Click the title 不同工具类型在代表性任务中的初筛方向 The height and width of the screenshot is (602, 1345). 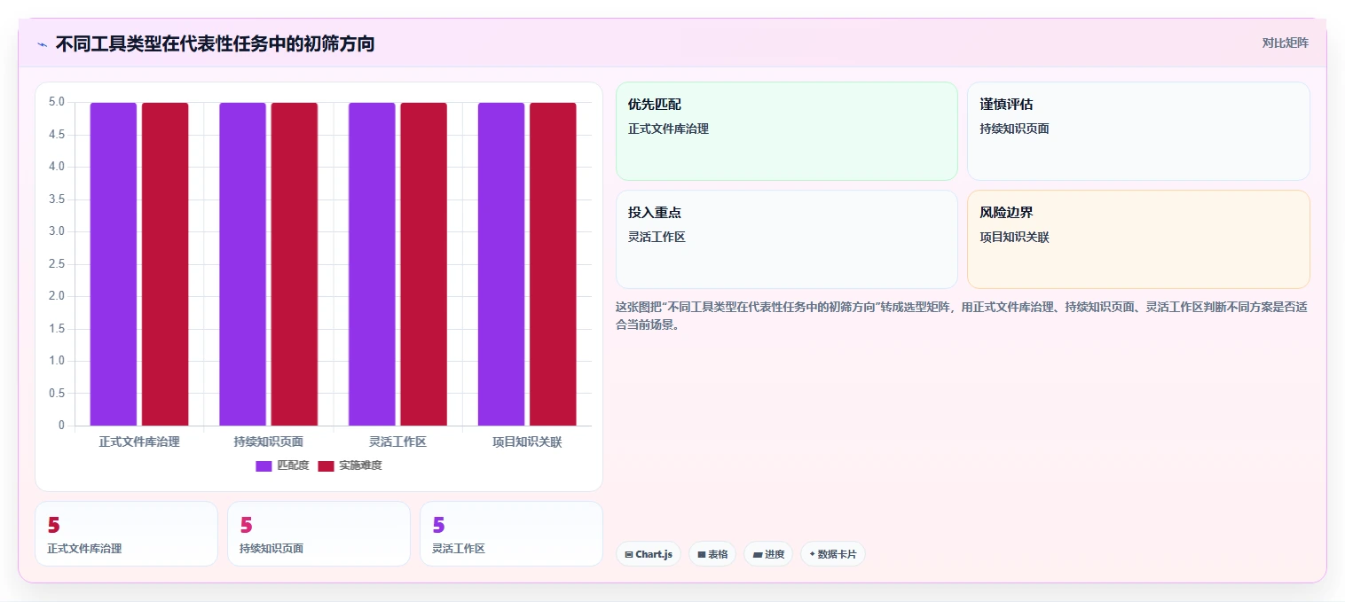click(x=215, y=43)
